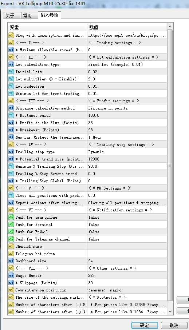Click the 确定 button

pyautogui.click(x=145, y=325)
